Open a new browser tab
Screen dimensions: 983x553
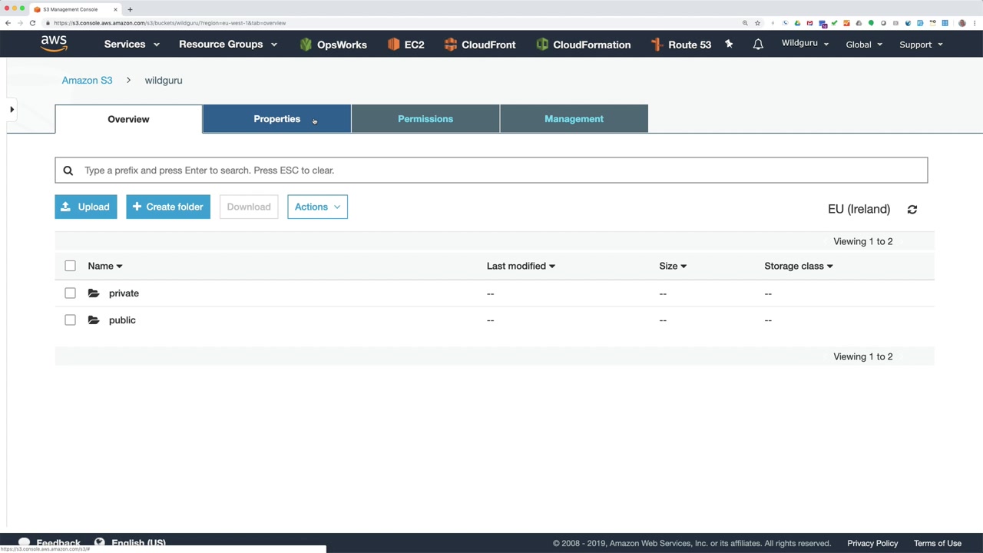[130, 9]
